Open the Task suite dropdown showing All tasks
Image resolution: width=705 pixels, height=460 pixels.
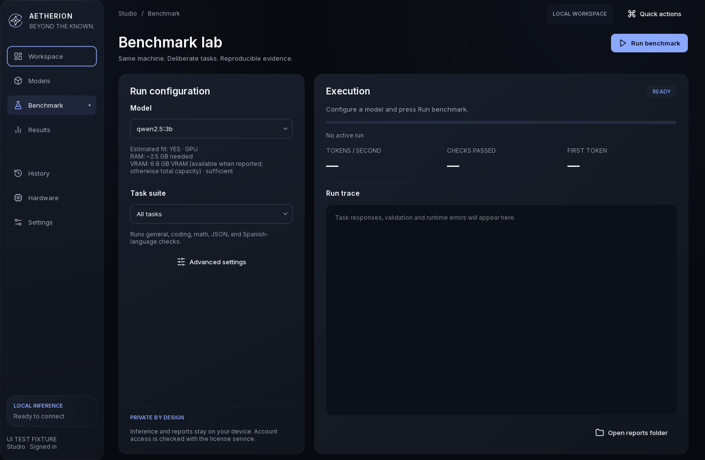(211, 214)
